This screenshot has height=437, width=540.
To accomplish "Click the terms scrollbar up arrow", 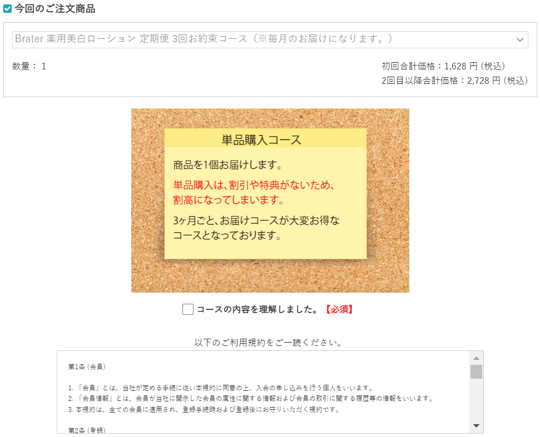I will click(476, 358).
